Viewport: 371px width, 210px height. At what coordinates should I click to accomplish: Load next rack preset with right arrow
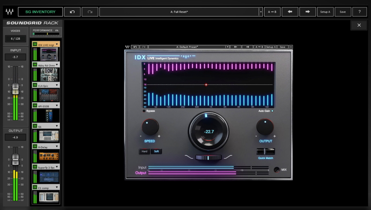click(307, 12)
